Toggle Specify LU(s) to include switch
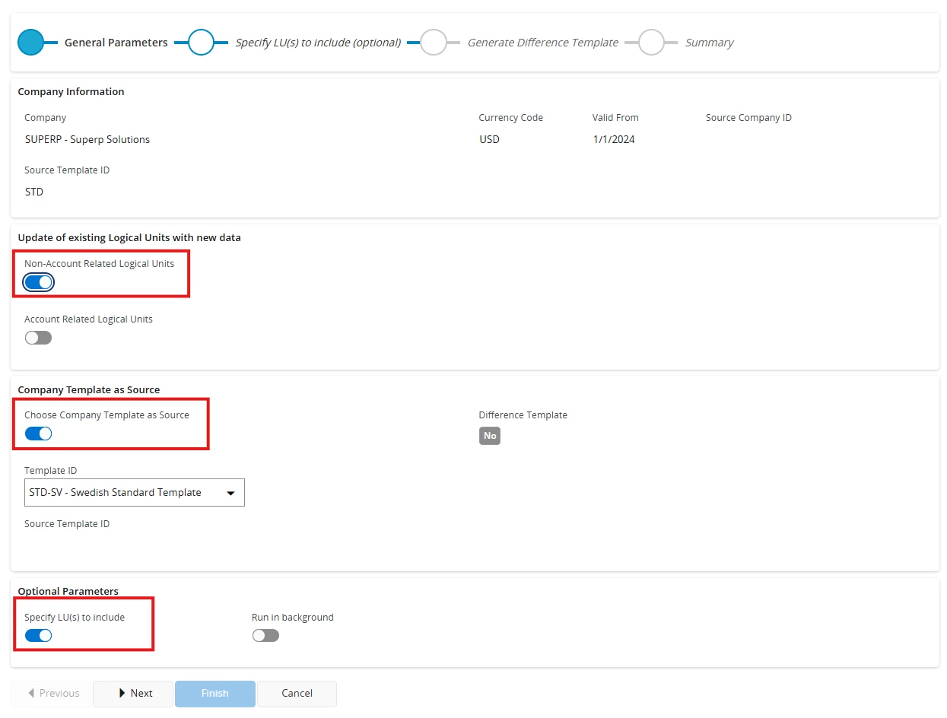 38,635
